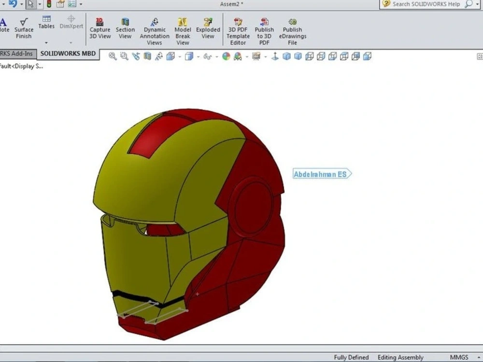This screenshot has height=362, width=483.
Task: Click the Publish to 3D PDF tool
Action: click(264, 29)
